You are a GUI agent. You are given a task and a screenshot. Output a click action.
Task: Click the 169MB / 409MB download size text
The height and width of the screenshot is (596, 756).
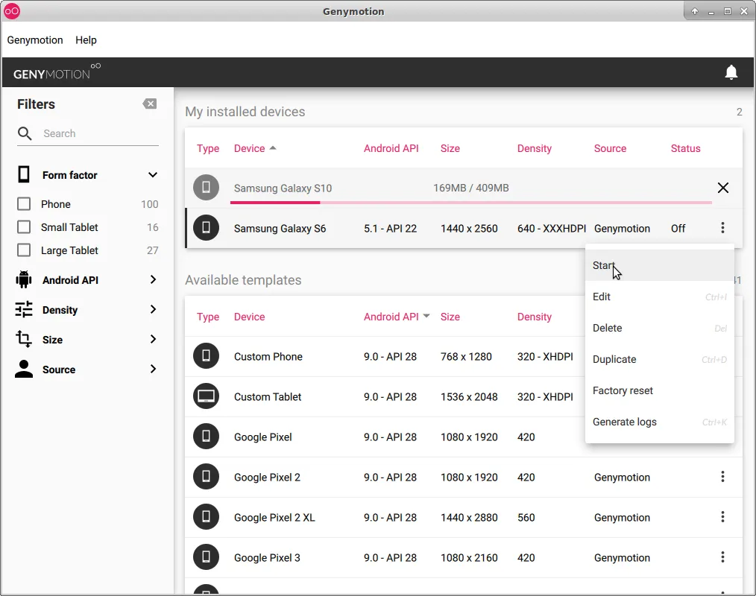pos(470,188)
